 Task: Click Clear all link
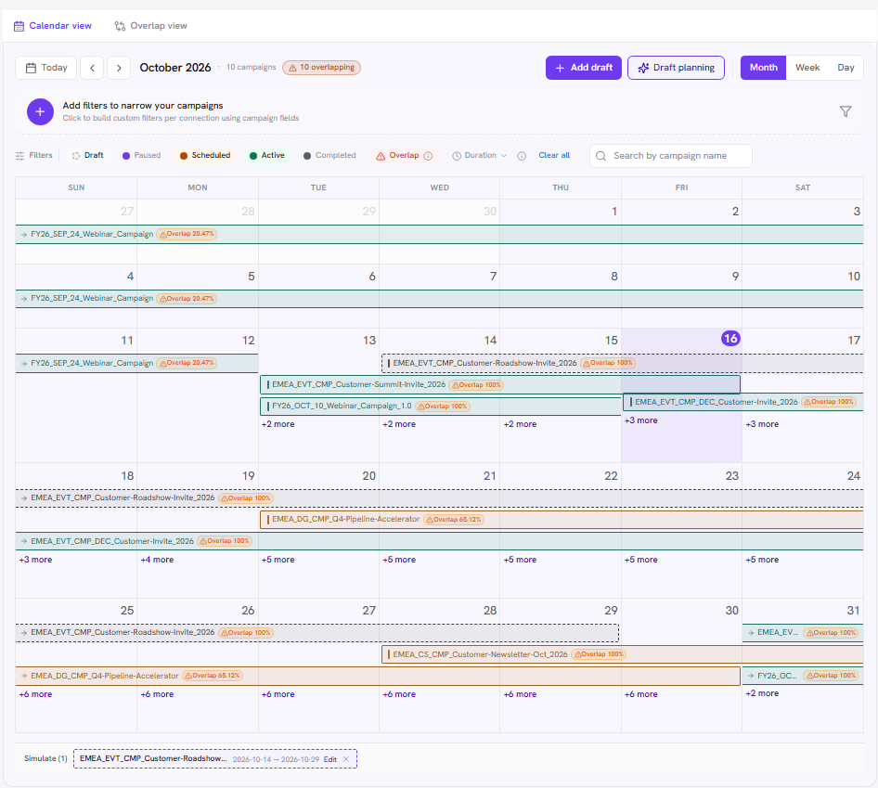pos(554,156)
